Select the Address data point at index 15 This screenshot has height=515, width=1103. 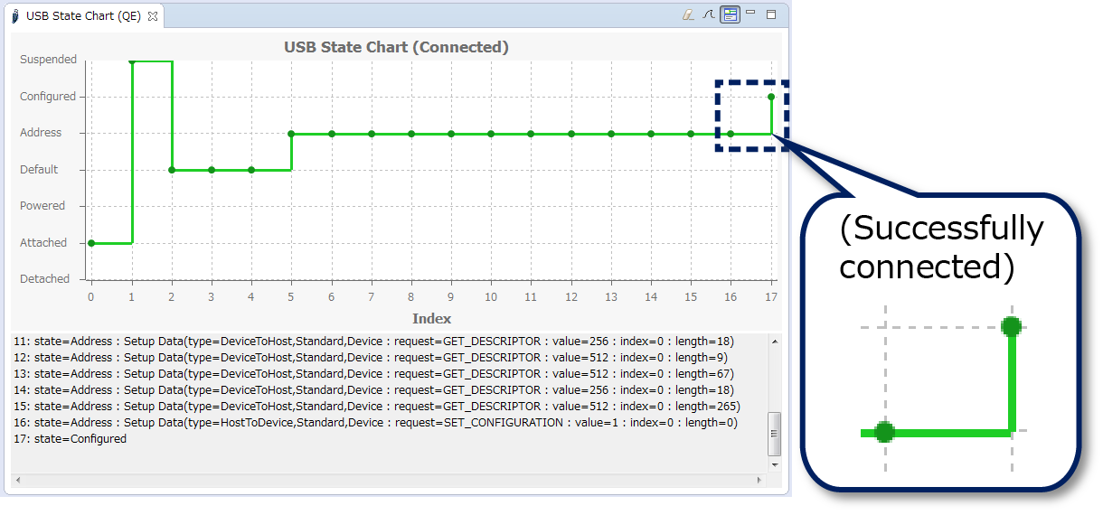691,134
